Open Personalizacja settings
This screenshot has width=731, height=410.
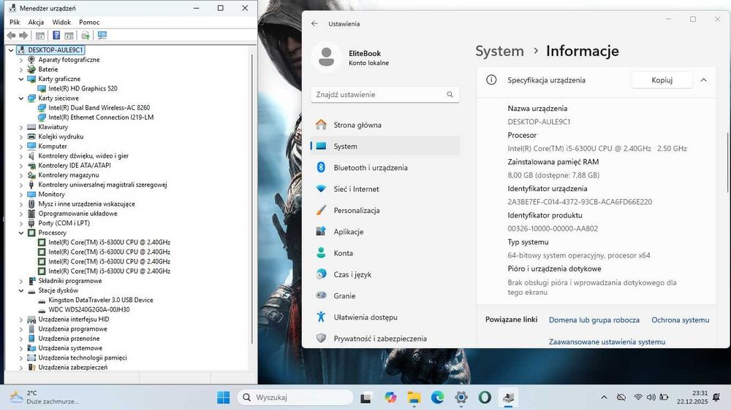[x=385, y=210]
